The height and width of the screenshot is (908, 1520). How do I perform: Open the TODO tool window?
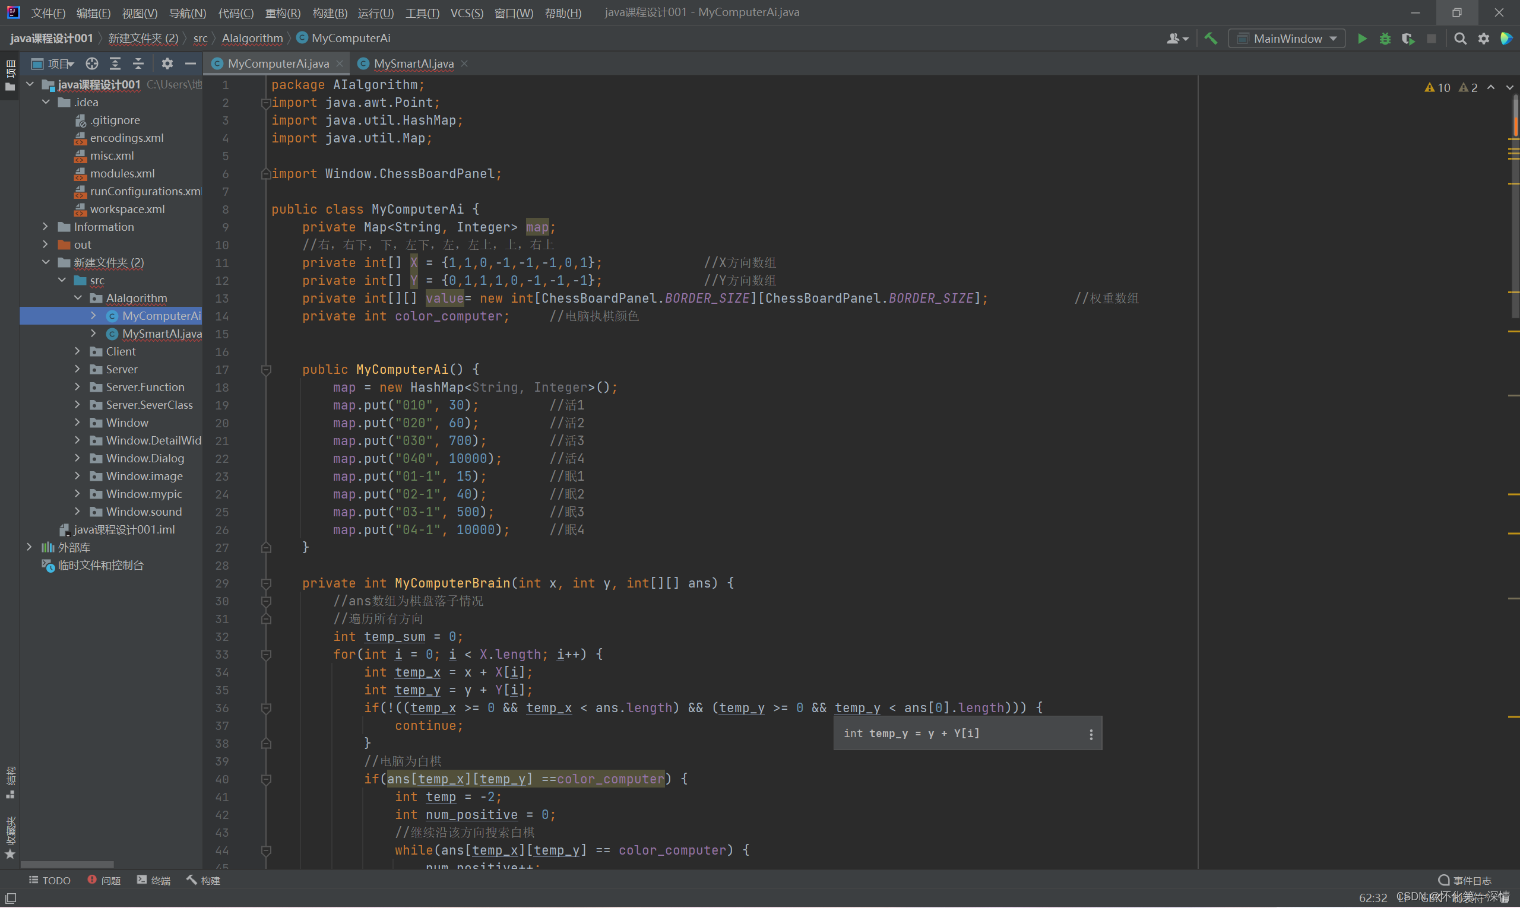click(x=50, y=881)
